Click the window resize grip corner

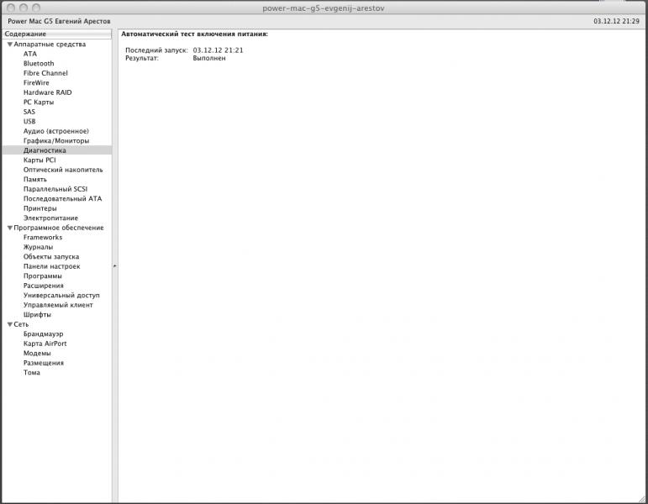tap(643, 499)
